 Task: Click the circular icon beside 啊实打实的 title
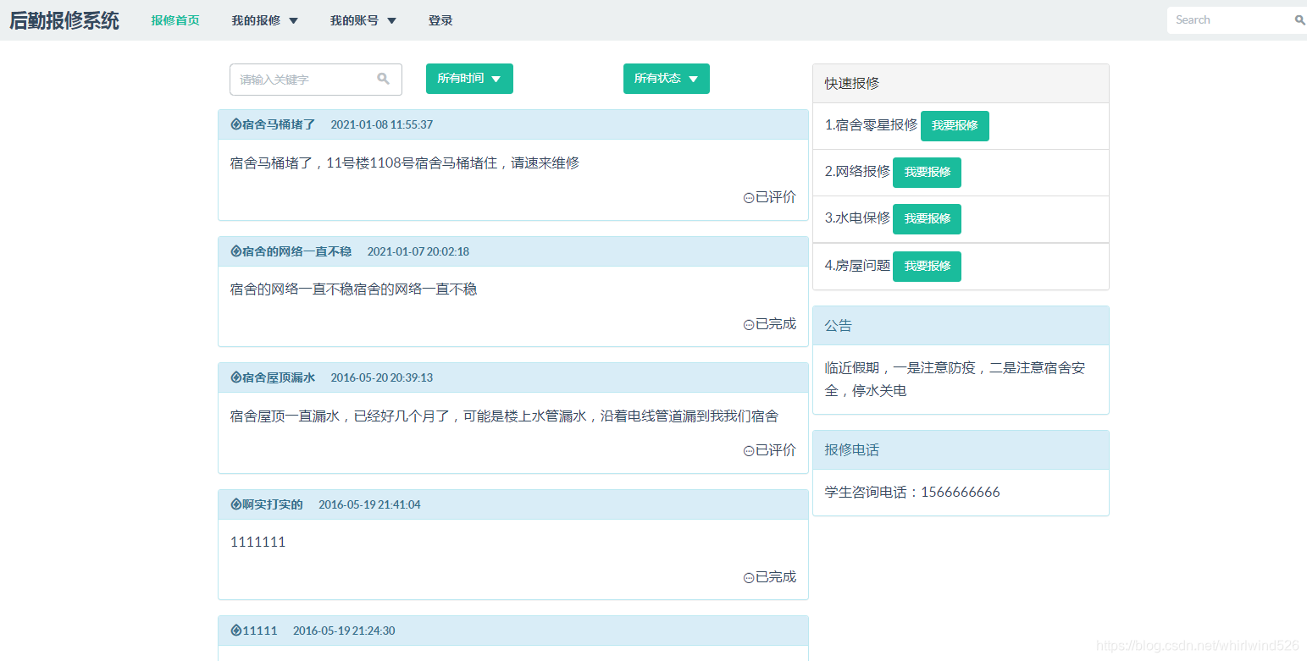tap(235, 504)
